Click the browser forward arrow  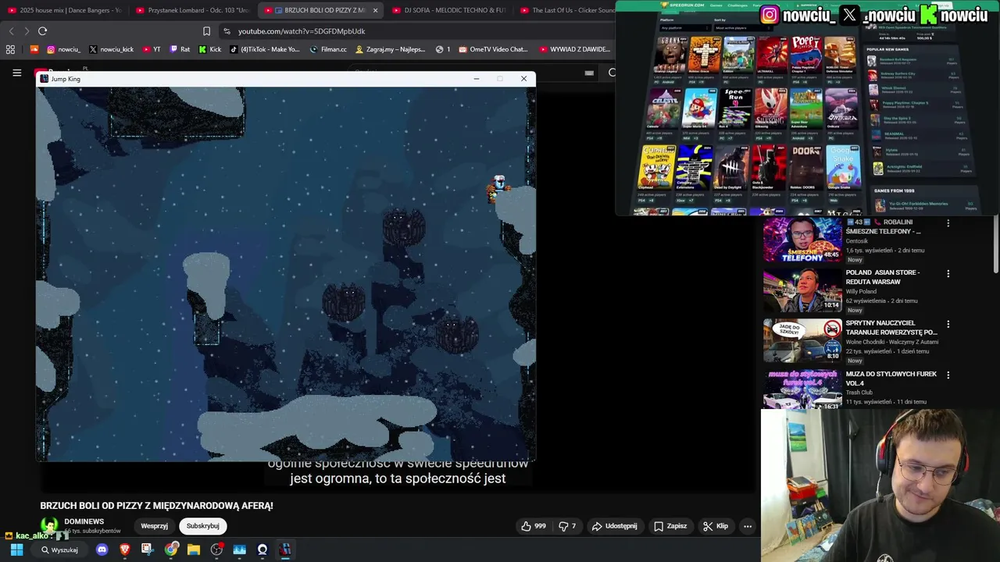coord(27,31)
